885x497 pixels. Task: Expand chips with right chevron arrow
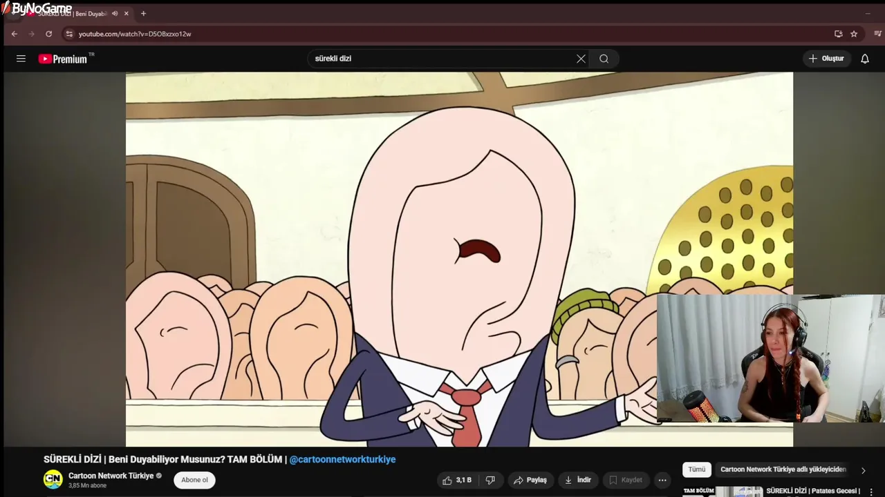[863, 470]
